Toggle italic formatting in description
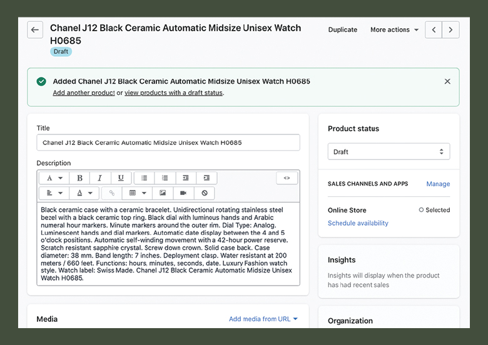Image resolution: width=488 pixels, height=345 pixels. pyautogui.click(x=100, y=178)
